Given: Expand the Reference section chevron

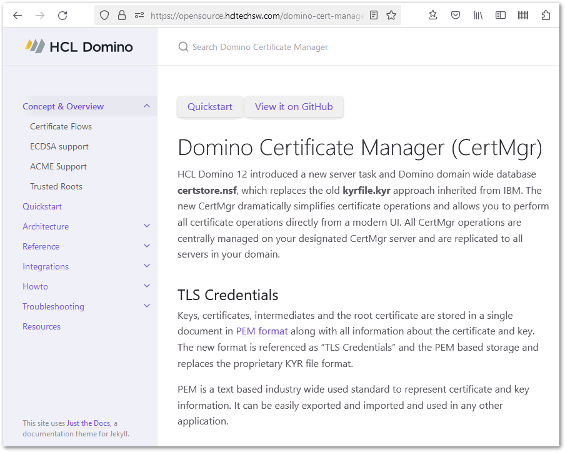Looking at the screenshot, I should point(147,246).
